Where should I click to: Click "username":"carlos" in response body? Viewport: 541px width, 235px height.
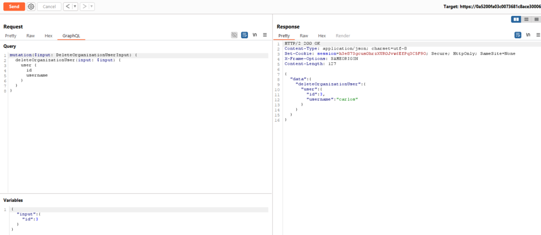pyautogui.click(x=332, y=99)
